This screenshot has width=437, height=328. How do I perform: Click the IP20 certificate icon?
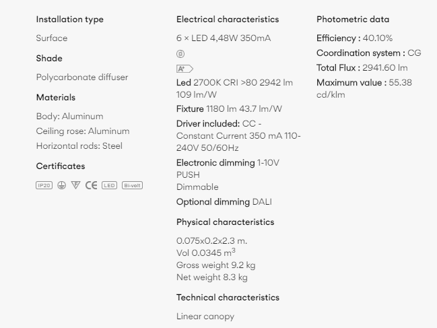(x=44, y=185)
